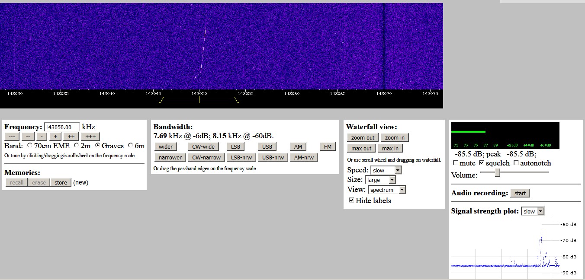Make the passband narrower
Image resolution: width=585 pixels, height=280 pixels.
(x=170, y=157)
